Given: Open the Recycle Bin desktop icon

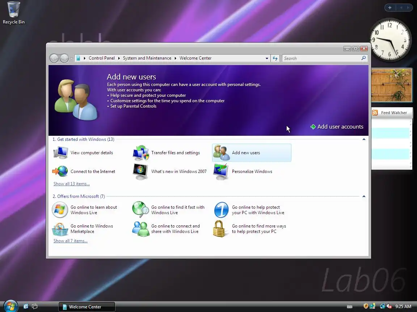Looking at the screenshot, I should coord(13,13).
